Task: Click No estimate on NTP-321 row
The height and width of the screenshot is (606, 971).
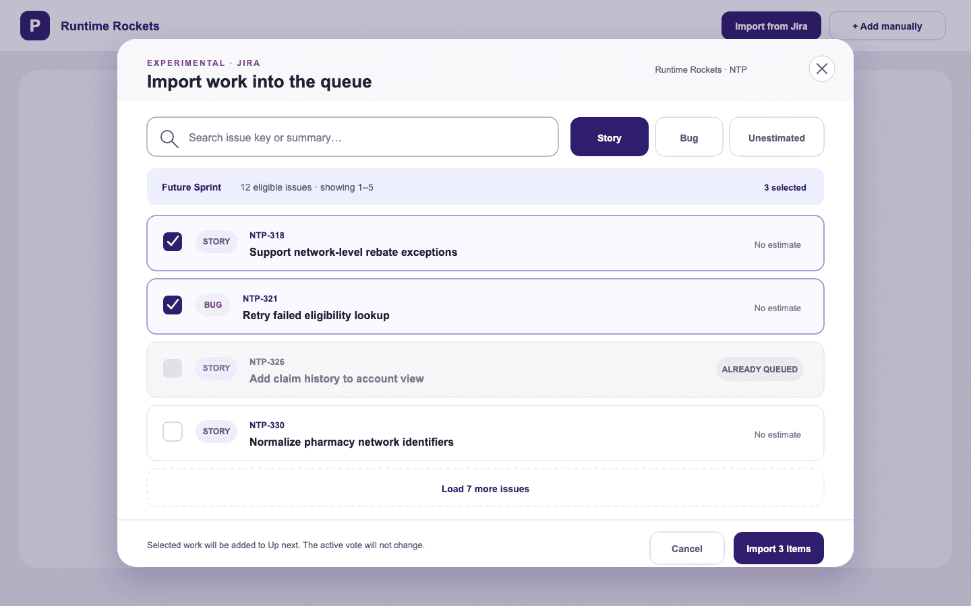Action: [x=777, y=308]
